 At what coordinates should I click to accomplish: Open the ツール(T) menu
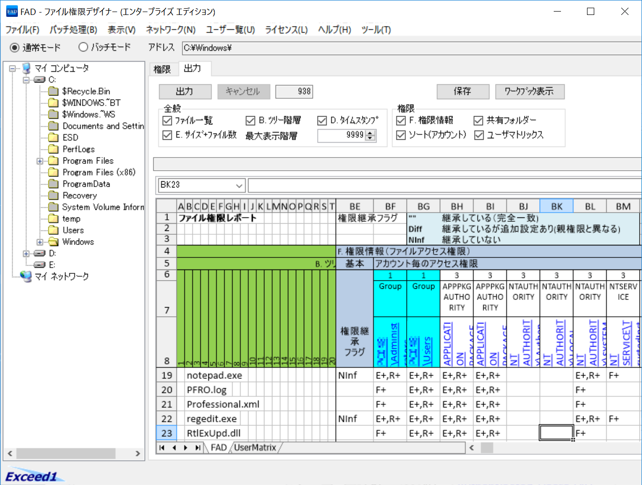(x=376, y=30)
